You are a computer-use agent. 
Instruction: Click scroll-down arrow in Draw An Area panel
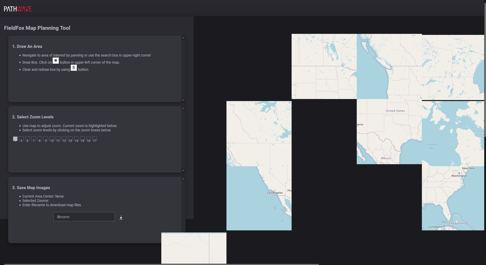pyautogui.click(x=183, y=100)
